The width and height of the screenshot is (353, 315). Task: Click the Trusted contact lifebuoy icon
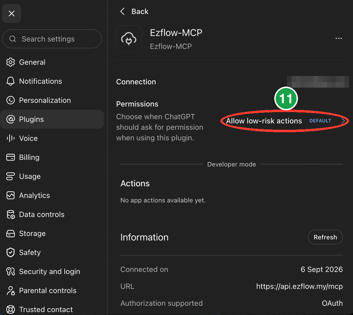tap(11, 309)
